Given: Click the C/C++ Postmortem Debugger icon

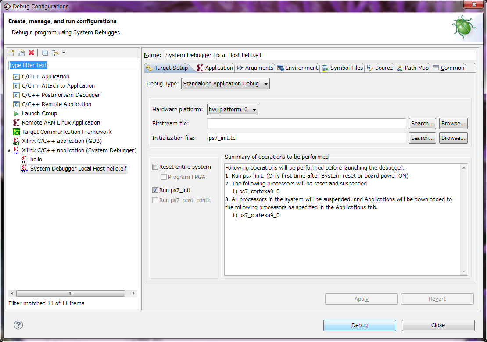Looking at the screenshot, I should [16, 95].
